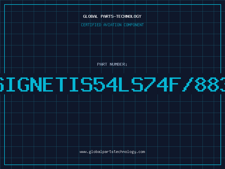
Task: Click the PART NUMBER: label
Action: 112,64
